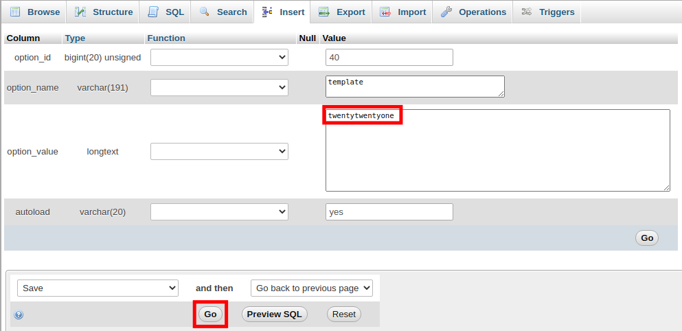Open Function dropdown for option_value
Viewport: 682px width, 331px height.
click(x=219, y=151)
